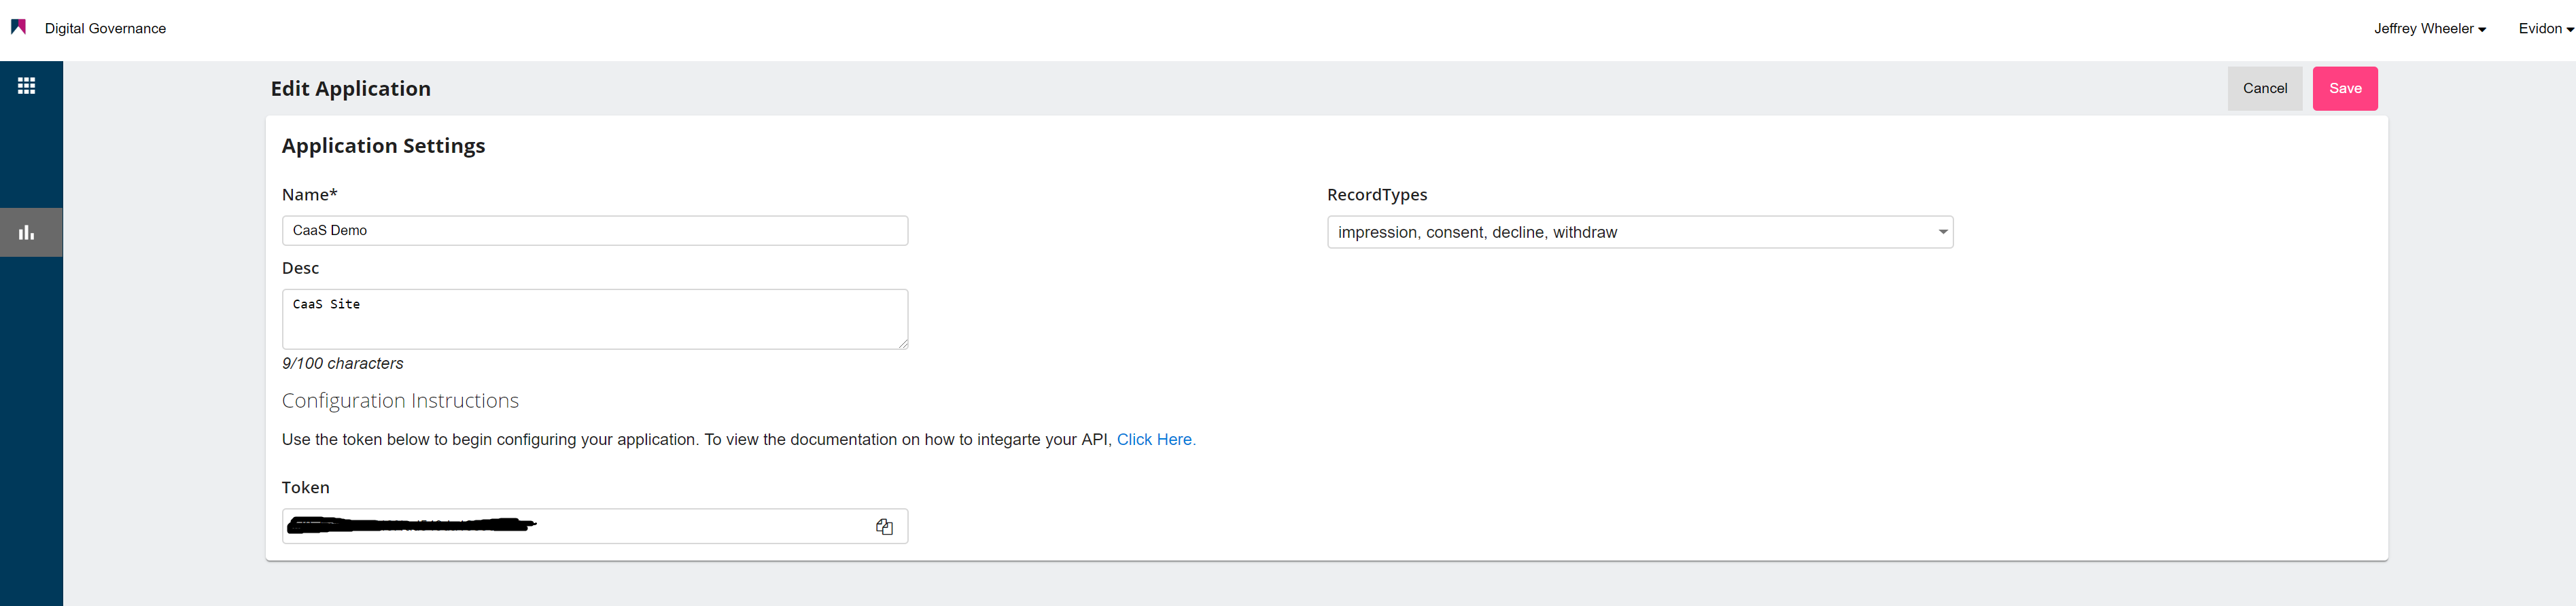The width and height of the screenshot is (2576, 606).
Task: Click the 9/100 characters counter text
Action: coord(342,364)
